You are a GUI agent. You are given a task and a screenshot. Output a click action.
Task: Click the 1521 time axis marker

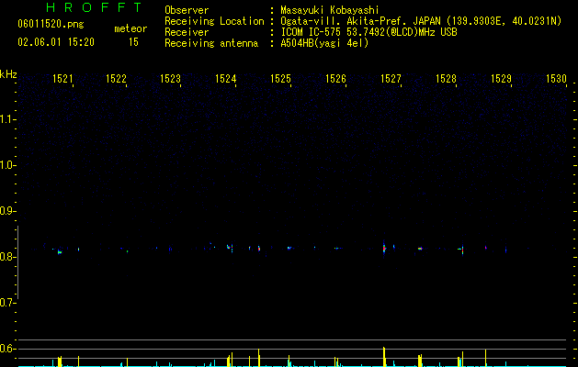pos(62,79)
